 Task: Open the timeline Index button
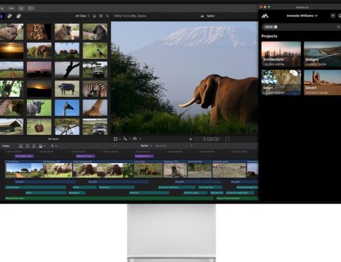pyautogui.click(x=6, y=146)
